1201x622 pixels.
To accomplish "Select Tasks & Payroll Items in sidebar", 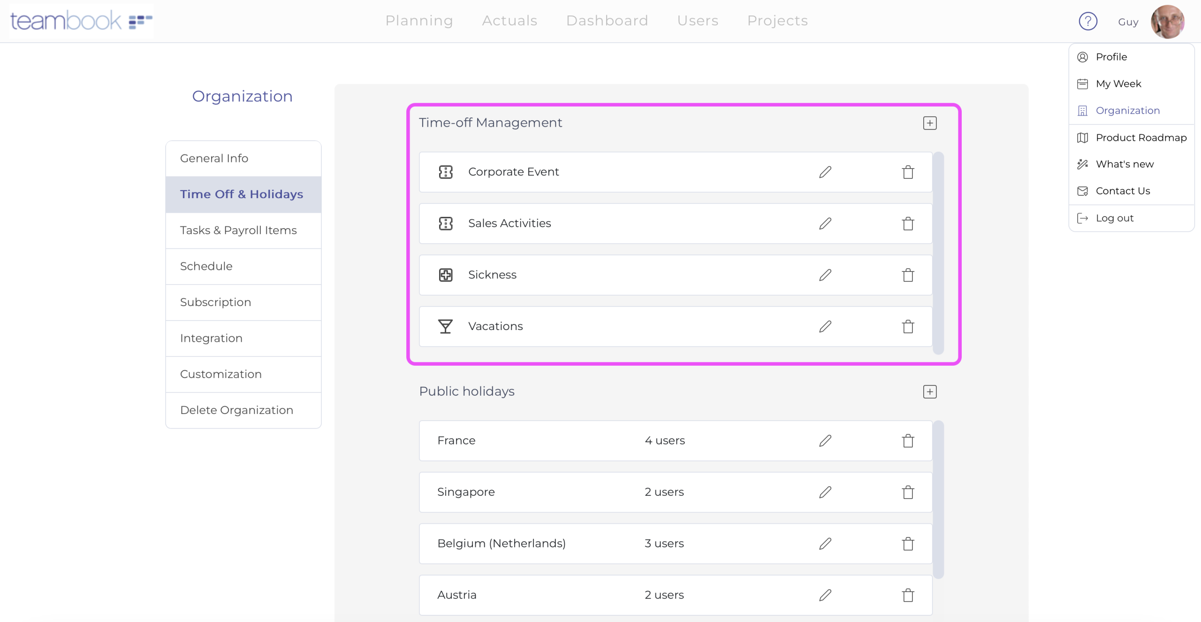I will click(x=238, y=230).
